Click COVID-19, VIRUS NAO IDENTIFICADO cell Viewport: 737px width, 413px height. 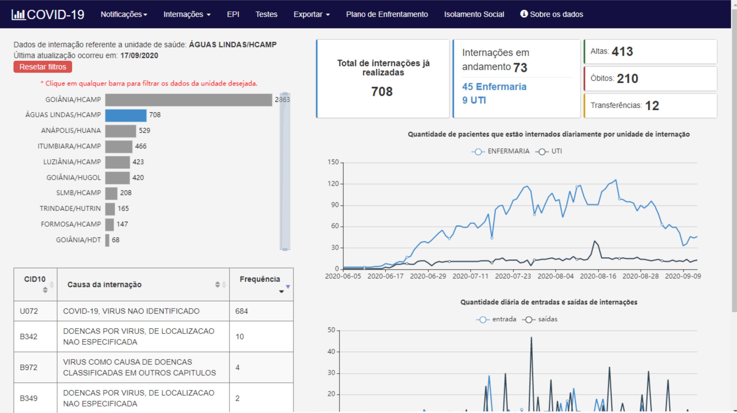(143, 311)
